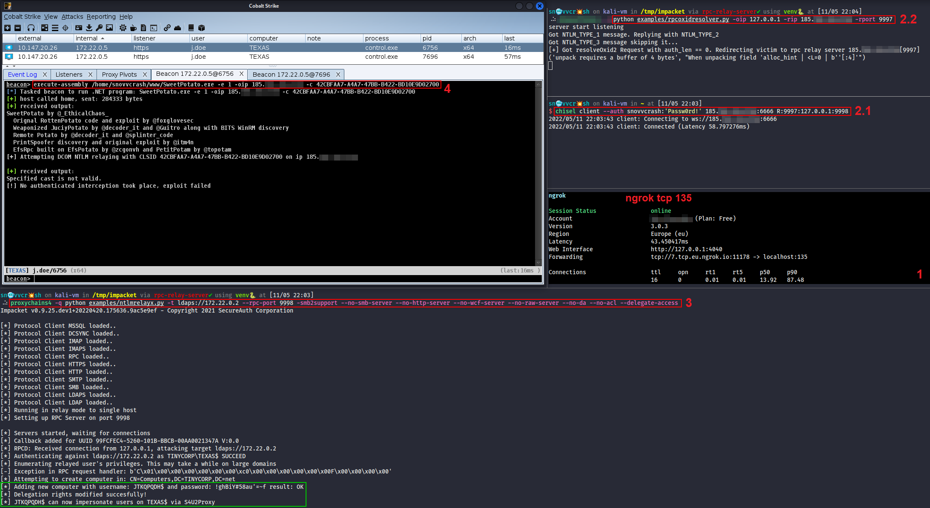Open the targets view crosshair icon
930x508 pixels.
(x=66, y=28)
